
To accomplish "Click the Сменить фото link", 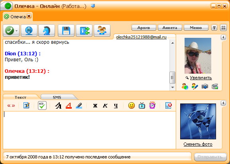I will pos(198,144).
